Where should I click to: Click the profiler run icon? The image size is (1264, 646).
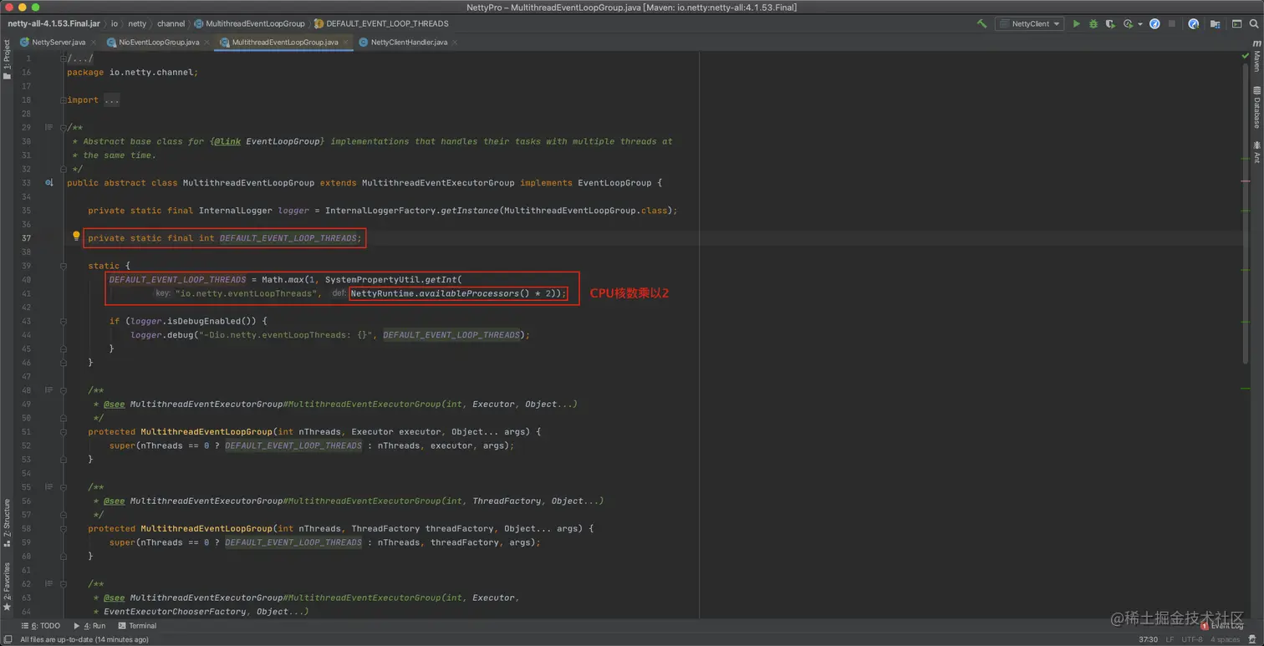coord(1128,23)
